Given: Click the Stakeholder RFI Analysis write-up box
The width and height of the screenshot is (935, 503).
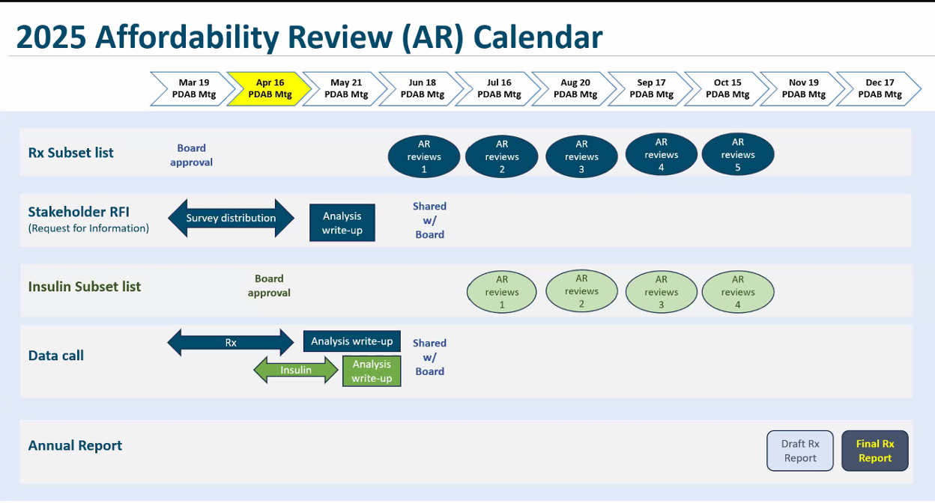Looking at the screenshot, I should pos(342,223).
